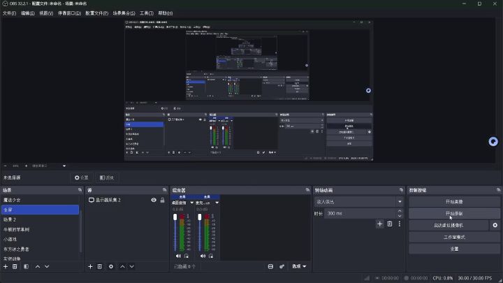This screenshot has height=283, width=503.
Task: Click the desktop audio volume slider handle
Action: [x=175, y=217]
